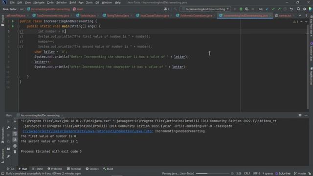Viewport: 313px width, 176px height.
Task: Open the Notifications sidebar tab
Action: [311, 76]
